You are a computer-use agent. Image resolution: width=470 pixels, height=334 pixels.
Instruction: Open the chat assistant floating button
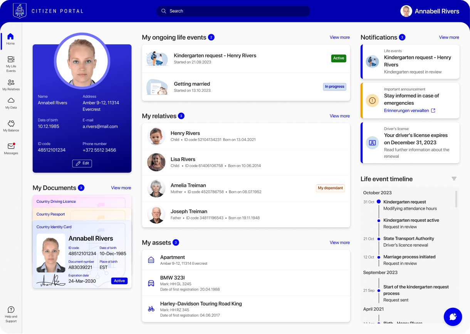(453, 317)
